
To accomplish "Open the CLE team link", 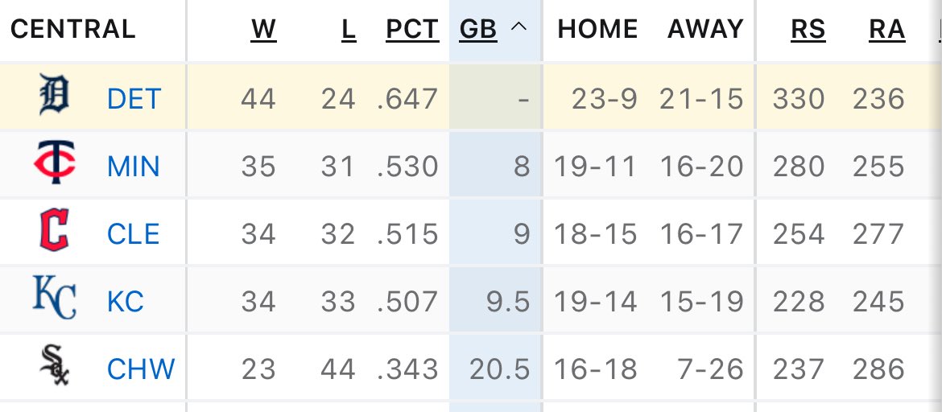I will tap(134, 233).
